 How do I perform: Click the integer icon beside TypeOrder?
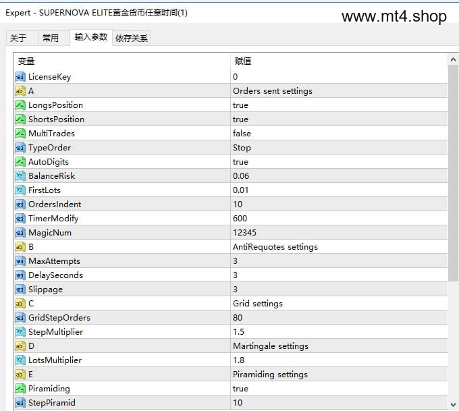(20, 148)
